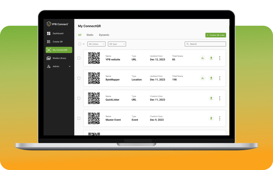The image size is (273, 170).
Task: Download the YPB website QR code
Action: coord(211,58)
